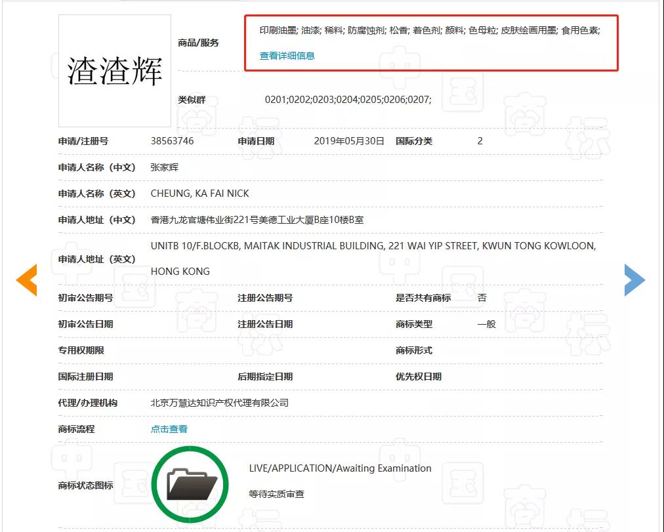Viewport: 664px width, 532px height.
Task: Click the agency name 北京万慧达知识产权代理有限公司
Action: pos(220,403)
